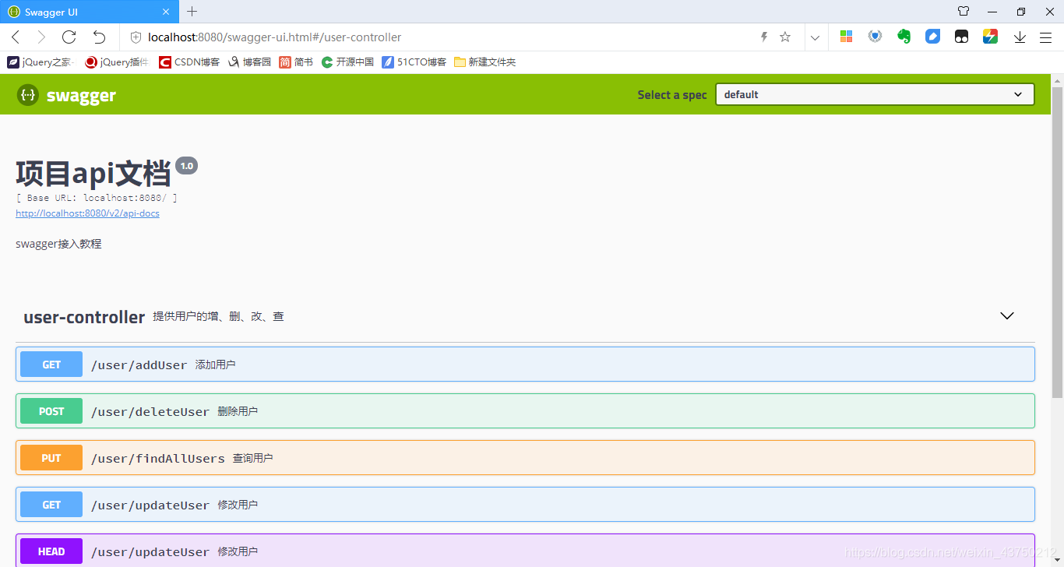Open the 'Select a spec' default dropdown
Image resolution: width=1064 pixels, height=567 pixels.
[875, 94]
